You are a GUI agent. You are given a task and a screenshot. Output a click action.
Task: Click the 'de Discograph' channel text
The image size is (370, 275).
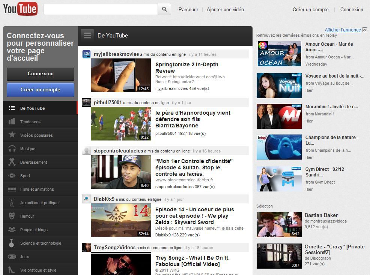coord(317,258)
